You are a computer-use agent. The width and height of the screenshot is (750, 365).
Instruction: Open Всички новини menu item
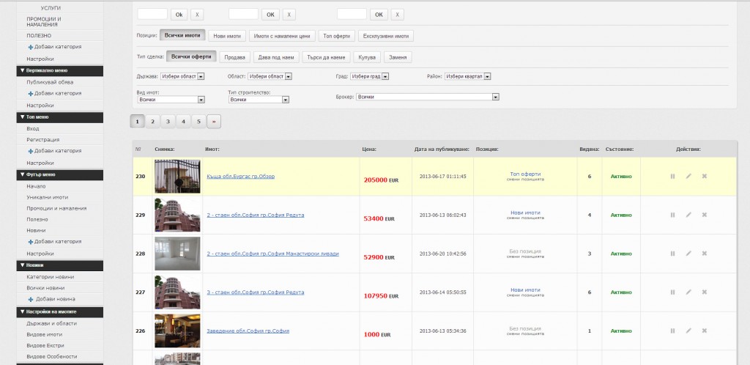coord(45,288)
